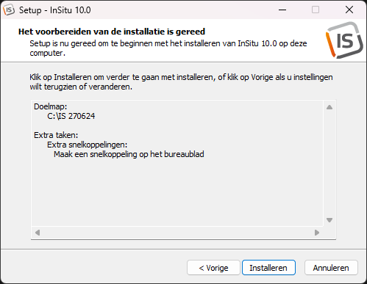Click the Doelmap label in the summary
Image resolution: width=367 pixels, height=284 pixels.
(x=50, y=106)
